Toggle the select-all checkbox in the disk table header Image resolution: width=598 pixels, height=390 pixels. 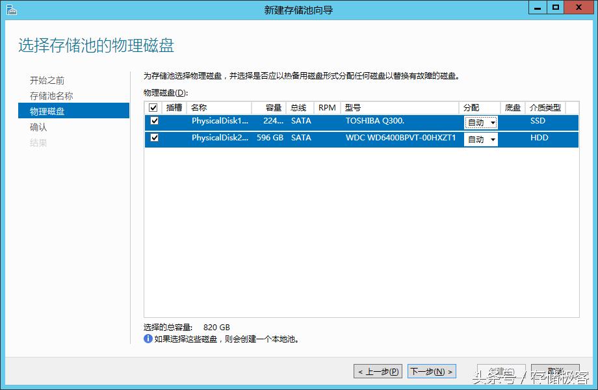coord(152,107)
